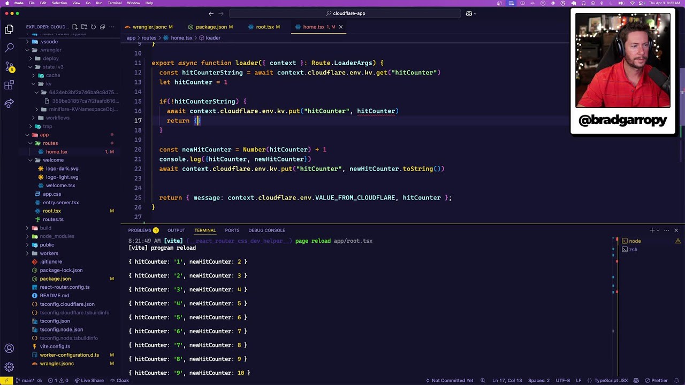Click New Folder icon in Explorer header
Viewport: 685px width, 385px height.
[x=84, y=27]
